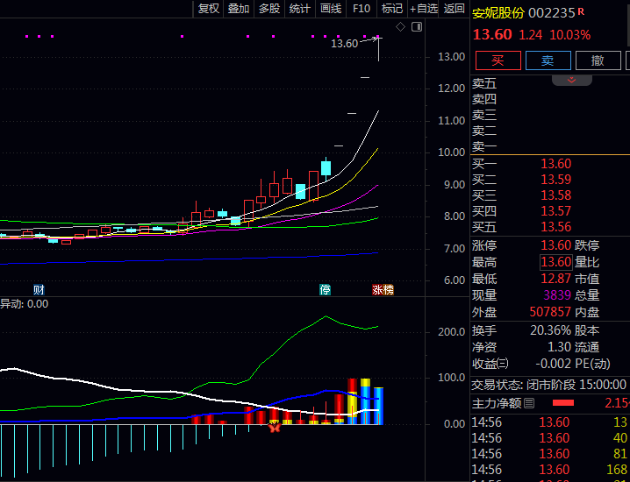Click the 停 marker on chart
630x482 pixels.
click(x=326, y=289)
